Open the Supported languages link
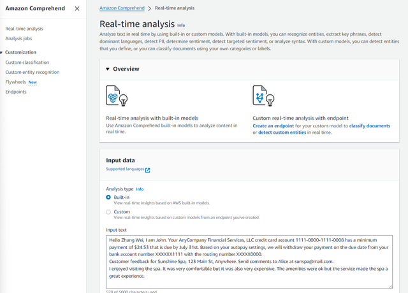The width and height of the screenshot is (408, 293). (125, 169)
